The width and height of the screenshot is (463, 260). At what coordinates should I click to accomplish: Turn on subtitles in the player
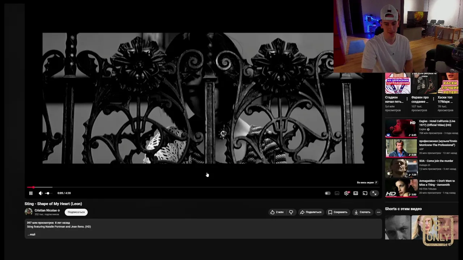[337, 193]
